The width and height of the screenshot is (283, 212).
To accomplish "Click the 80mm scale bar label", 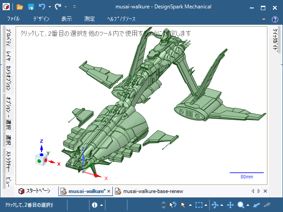I will coord(247,177).
